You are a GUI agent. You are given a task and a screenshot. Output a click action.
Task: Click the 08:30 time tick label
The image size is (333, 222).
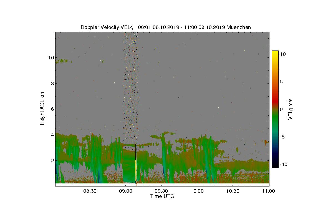90,191
